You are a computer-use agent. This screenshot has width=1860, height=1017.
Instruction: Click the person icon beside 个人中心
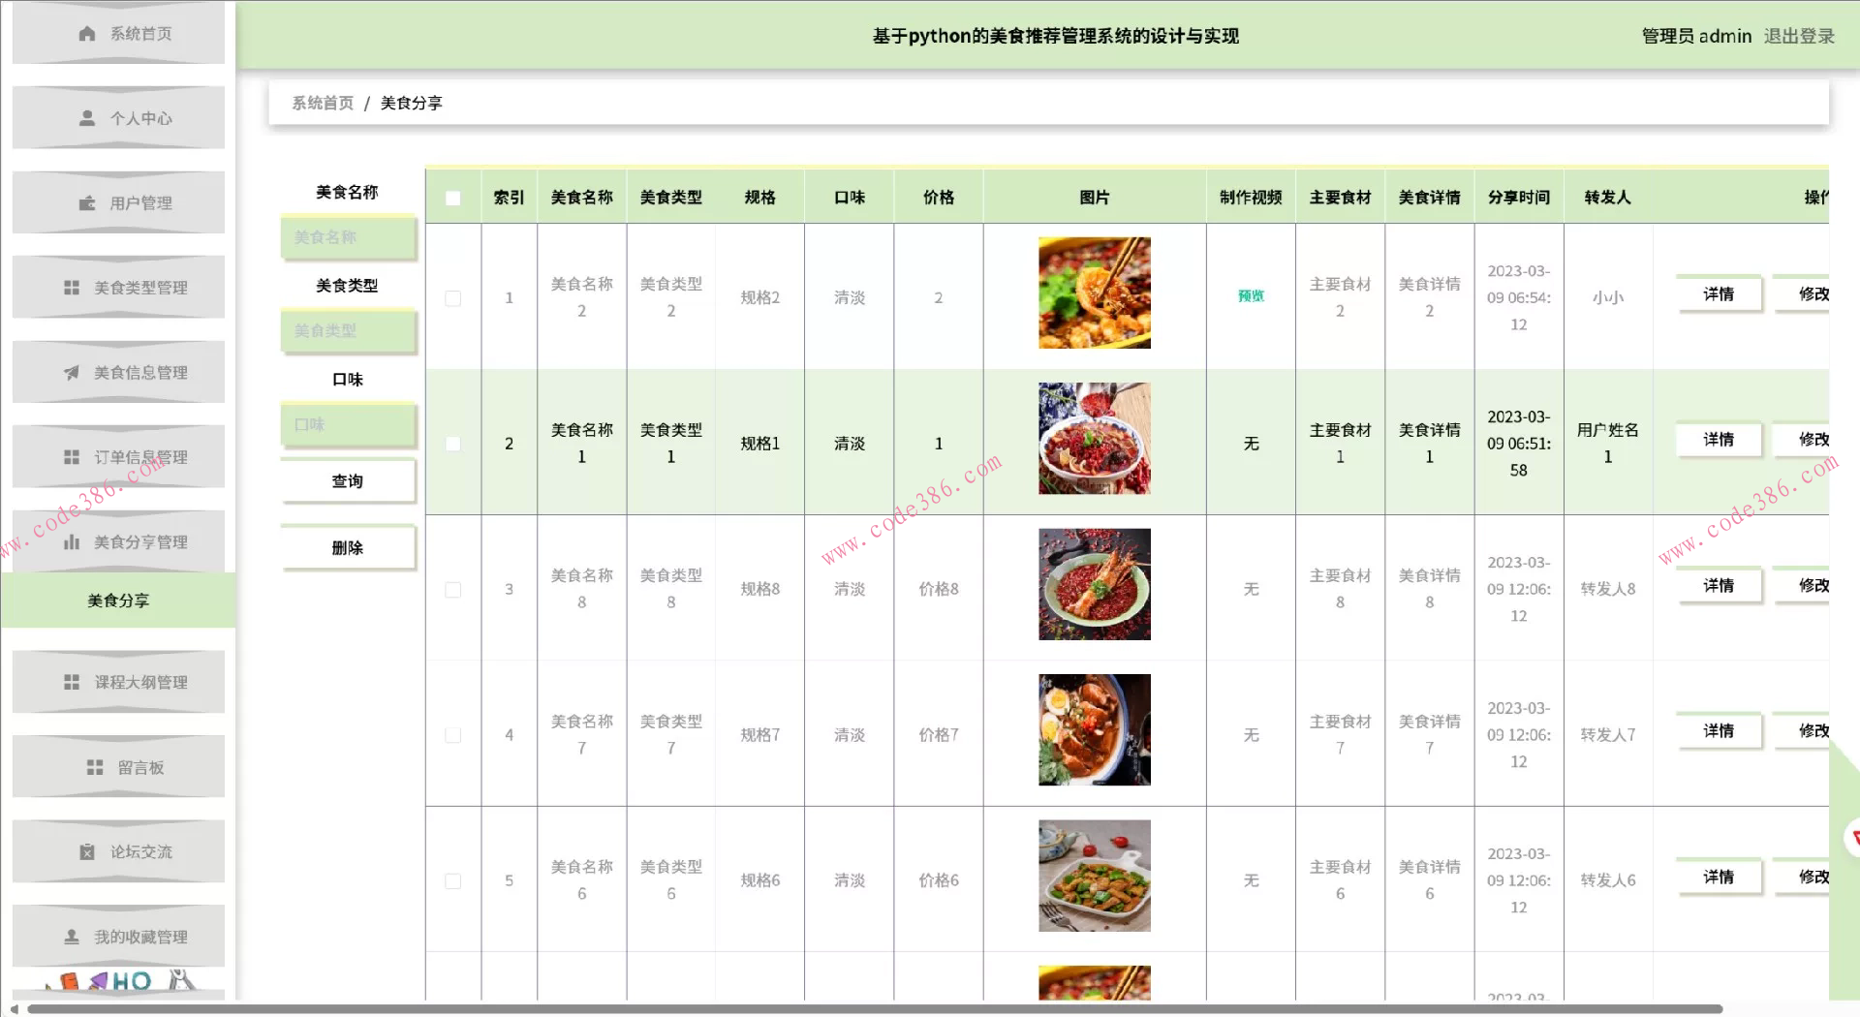pyautogui.click(x=87, y=118)
